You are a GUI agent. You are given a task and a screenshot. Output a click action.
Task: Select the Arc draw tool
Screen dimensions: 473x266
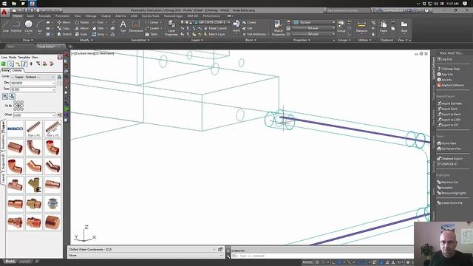tap(39, 26)
